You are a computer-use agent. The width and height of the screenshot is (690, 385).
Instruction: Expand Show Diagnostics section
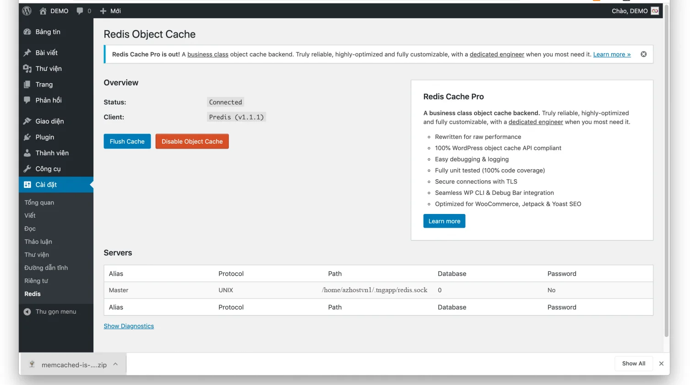pyautogui.click(x=129, y=326)
